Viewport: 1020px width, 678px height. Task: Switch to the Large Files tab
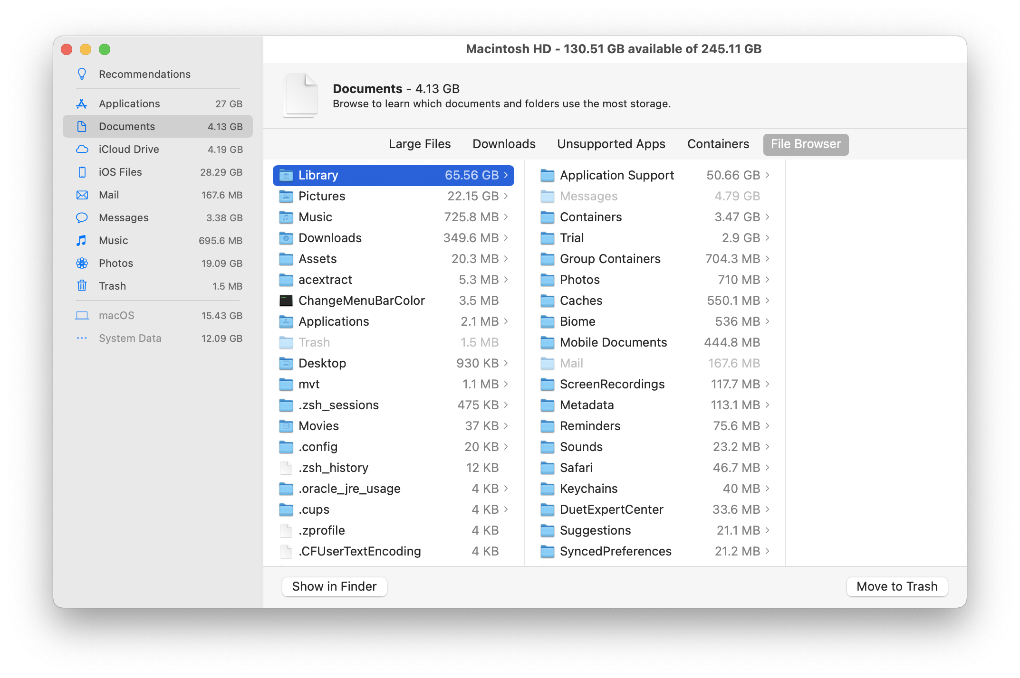pyautogui.click(x=420, y=144)
